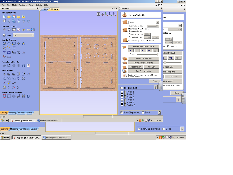The height and width of the screenshot is (175, 233).
Task: Open the Align Objects tool
Action: pyautogui.click(x=28, y=65)
